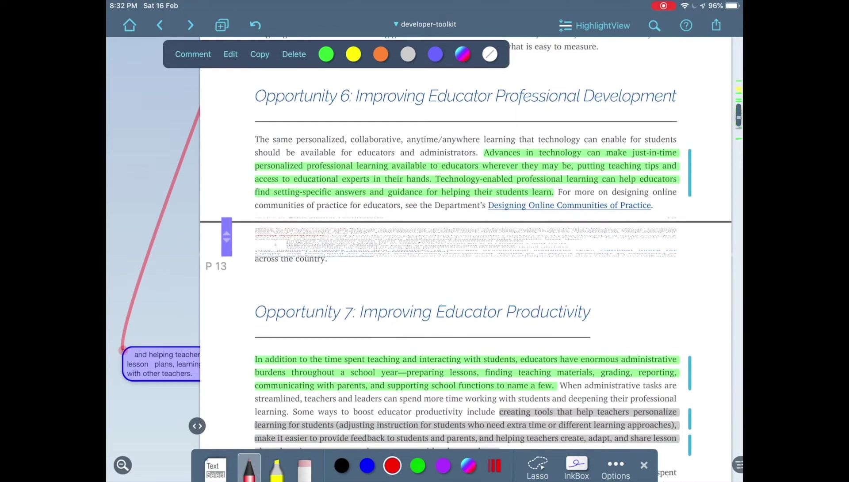The width and height of the screenshot is (849, 482).
Task: Choose blue pen color
Action: (x=367, y=465)
